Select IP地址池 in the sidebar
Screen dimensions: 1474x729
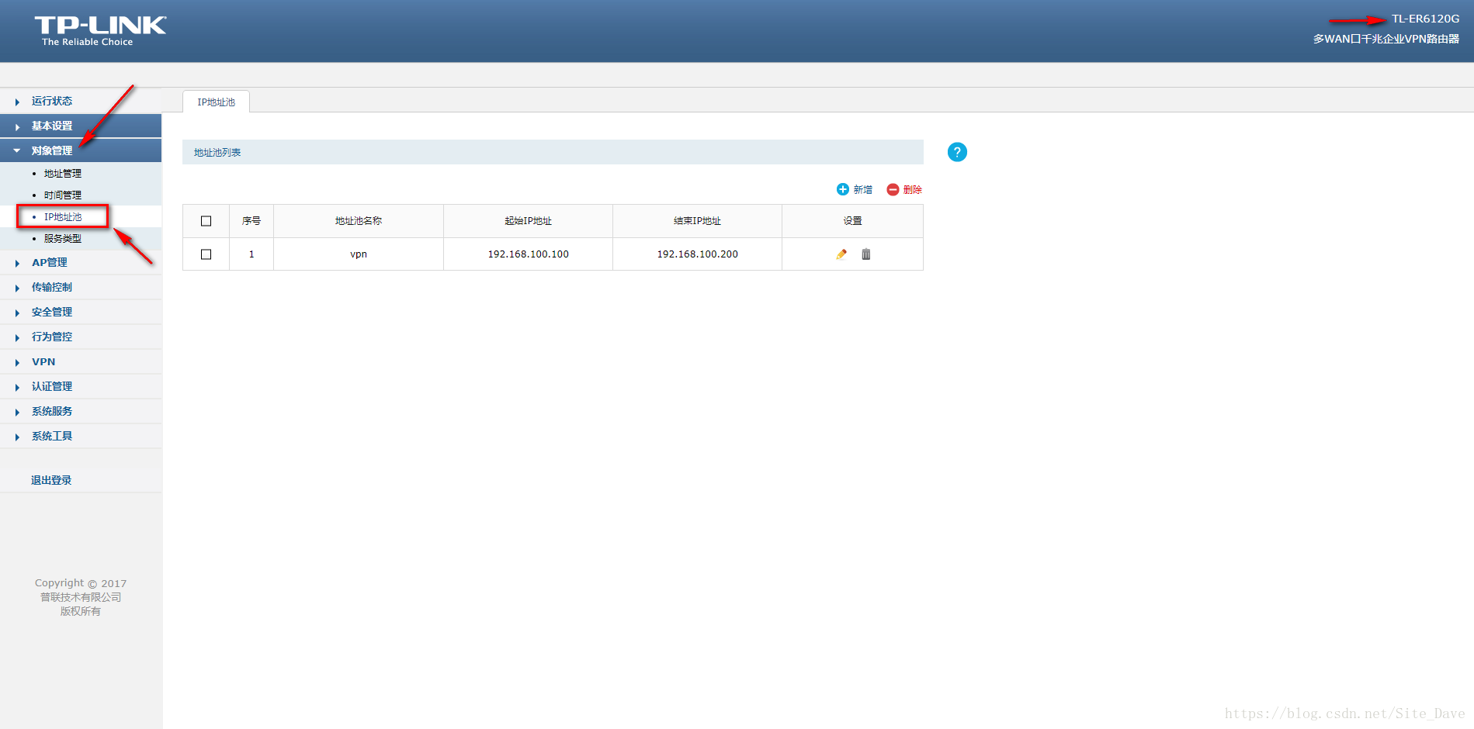(x=63, y=217)
